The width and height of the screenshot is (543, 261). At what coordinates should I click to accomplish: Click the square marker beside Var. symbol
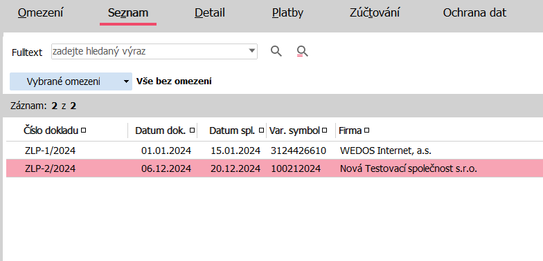tap(324, 130)
